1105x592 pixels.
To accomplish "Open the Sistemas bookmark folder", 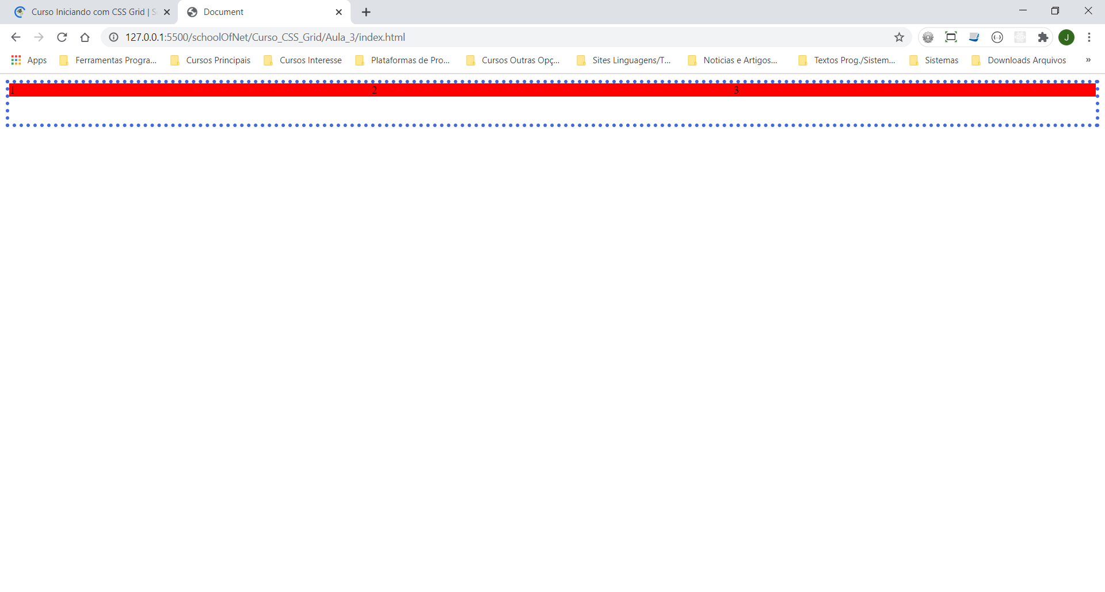I will point(934,60).
